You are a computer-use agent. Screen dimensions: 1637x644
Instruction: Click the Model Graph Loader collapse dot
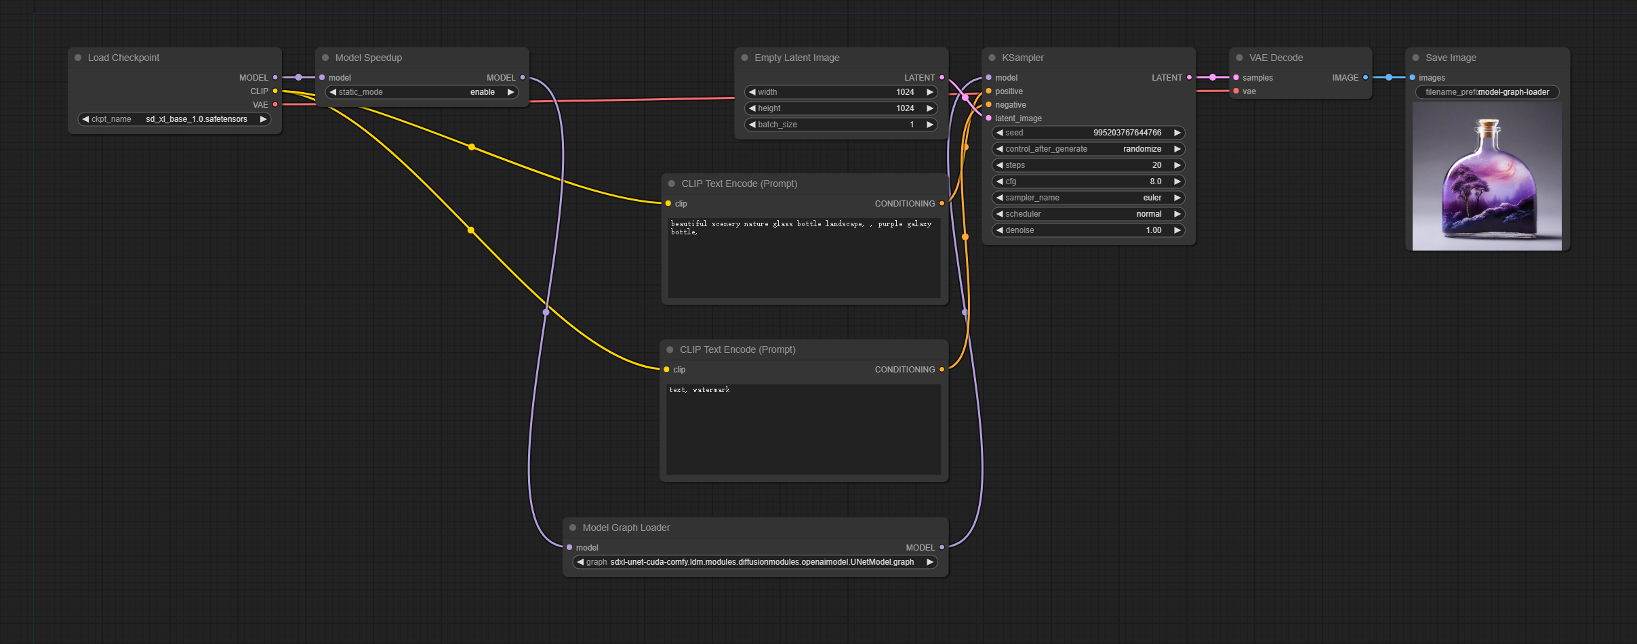tap(573, 528)
